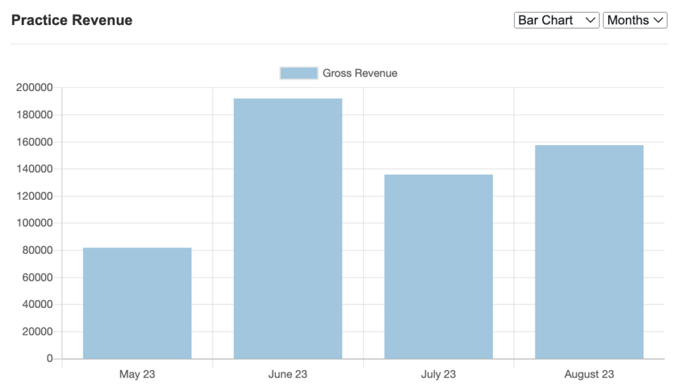The height and width of the screenshot is (387, 676).
Task: Click the 0 y-axis label
Action: [x=50, y=359]
